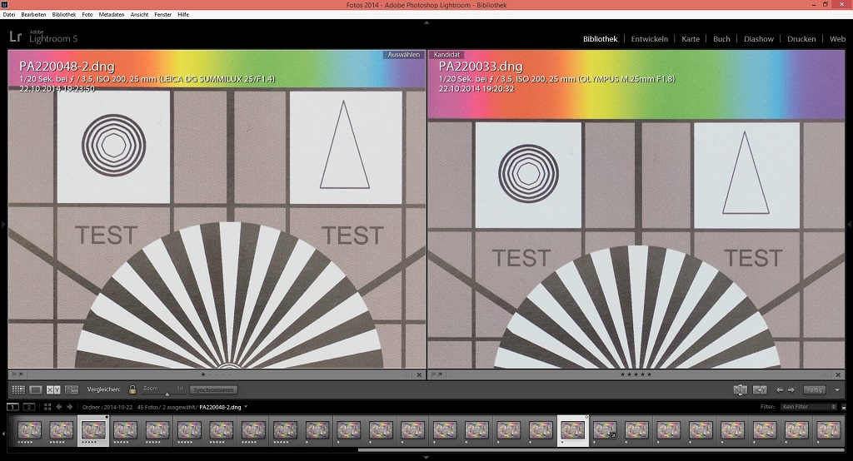Activate the Compare view (XY) button
The width and height of the screenshot is (853, 461).
coord(54,389)
